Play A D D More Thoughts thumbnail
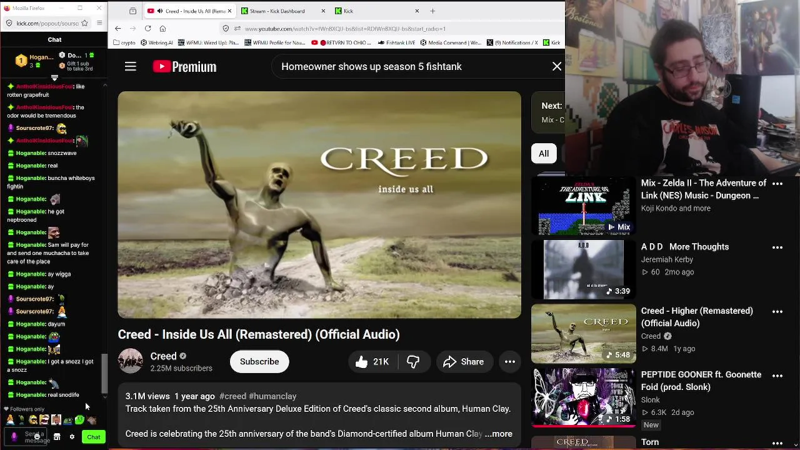This screenshot has width=800, height=450. [x=583, y=269]
